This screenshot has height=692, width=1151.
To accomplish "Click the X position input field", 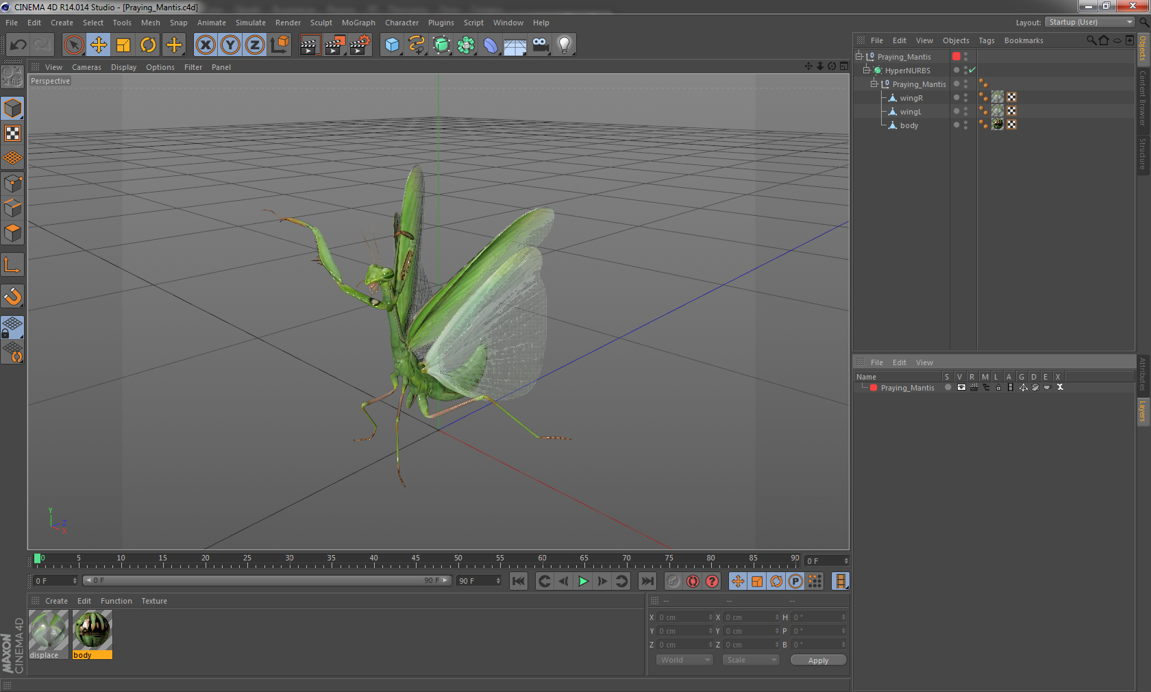I will pos(685,617).
